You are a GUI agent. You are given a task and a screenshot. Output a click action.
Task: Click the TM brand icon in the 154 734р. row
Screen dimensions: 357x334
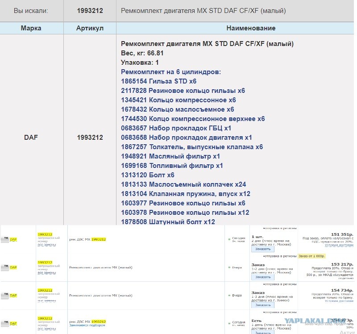(5, 296)
